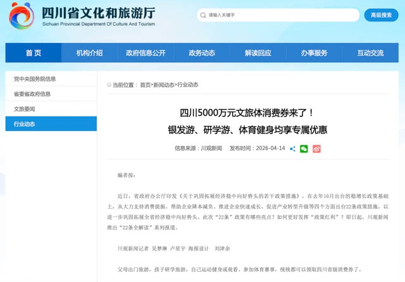Go to 政府信息公开 menu item
Viewport: 405px width, 282px height.
click(146, 53)
